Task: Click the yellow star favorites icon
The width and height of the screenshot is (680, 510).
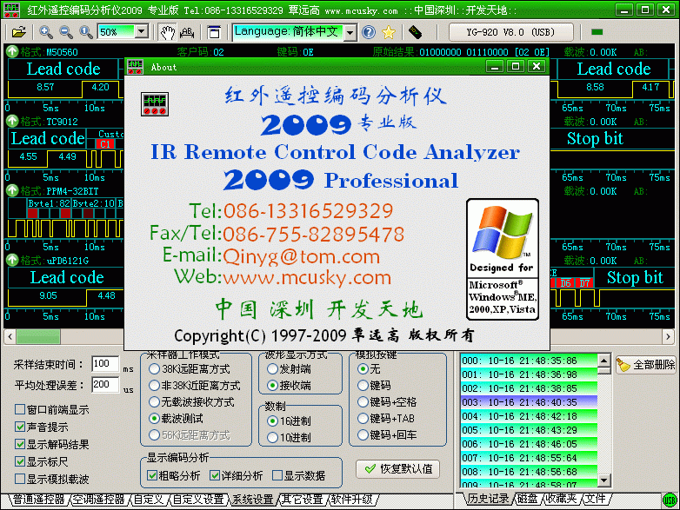Action: coord(389,32)
